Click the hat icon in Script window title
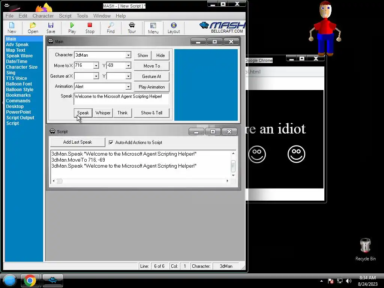The height and width of the screenshot is (288, 384). (52, 131)
